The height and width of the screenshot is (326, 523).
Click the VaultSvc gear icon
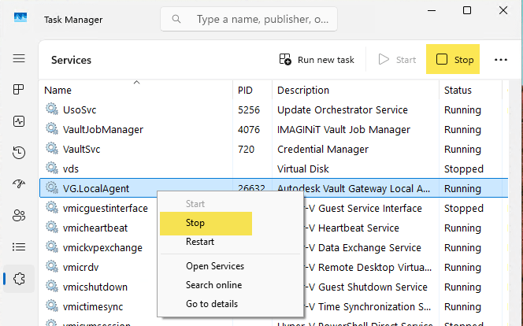pyautogui.click(x=52, y=148)
